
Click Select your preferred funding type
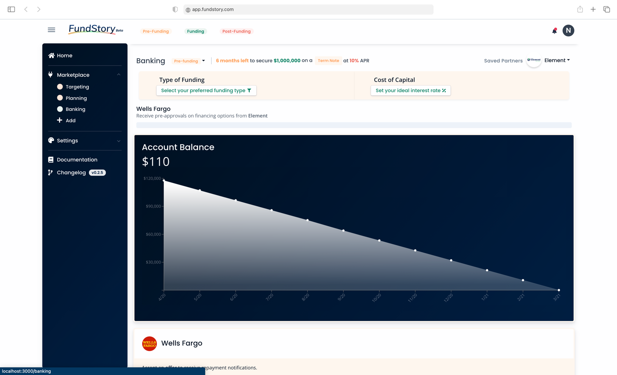coord(206,91)
